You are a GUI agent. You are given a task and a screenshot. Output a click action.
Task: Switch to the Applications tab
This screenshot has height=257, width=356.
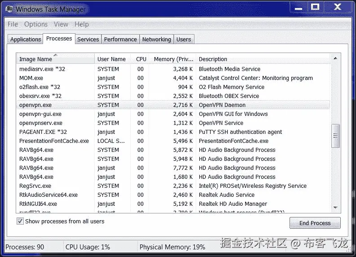click(x=26, y=39)
